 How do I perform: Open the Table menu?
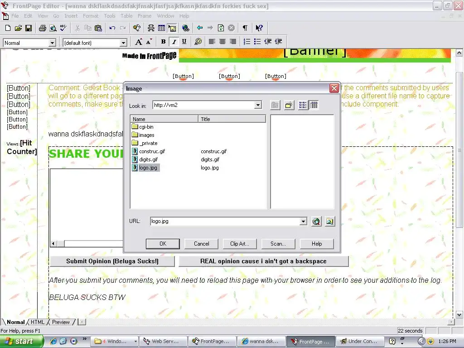(x=126, y=16)
